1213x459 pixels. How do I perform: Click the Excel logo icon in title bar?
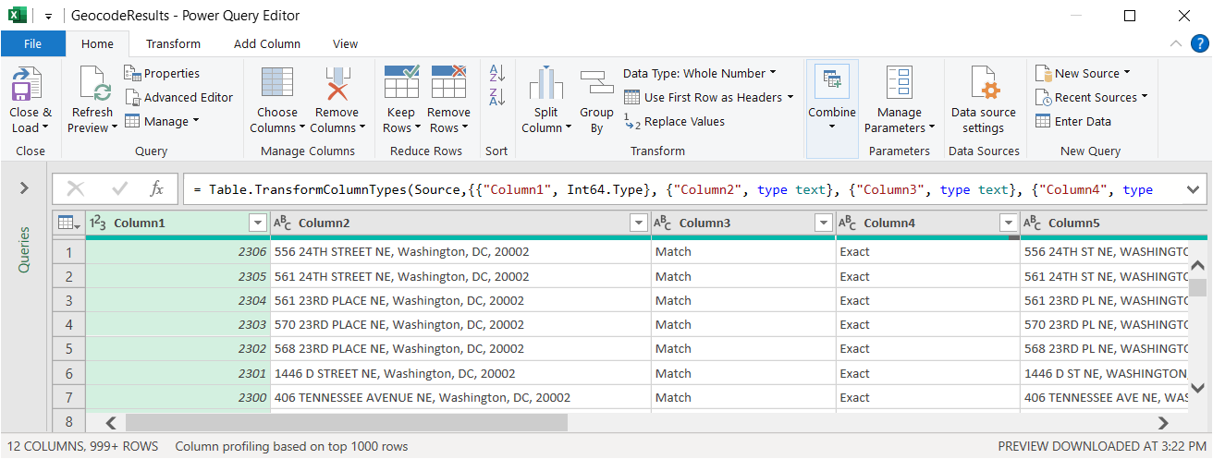tap(18, 16)
